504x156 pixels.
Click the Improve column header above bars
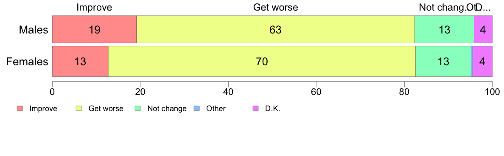(x=94, y=7)
